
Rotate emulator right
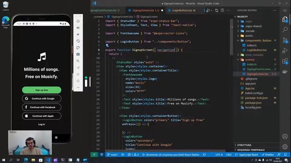pyautogui.click(x=78, y=48)
